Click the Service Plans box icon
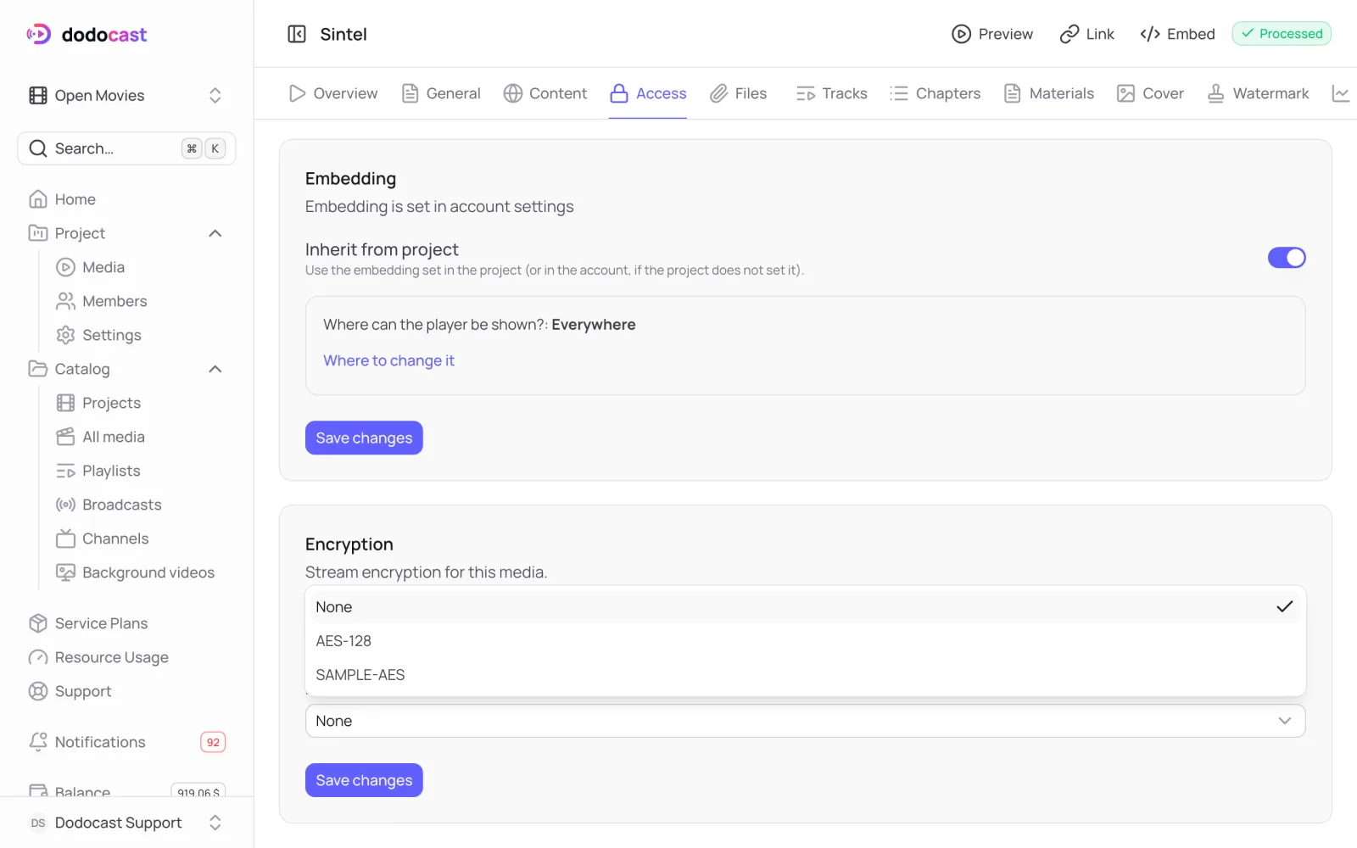 (38, 623)
